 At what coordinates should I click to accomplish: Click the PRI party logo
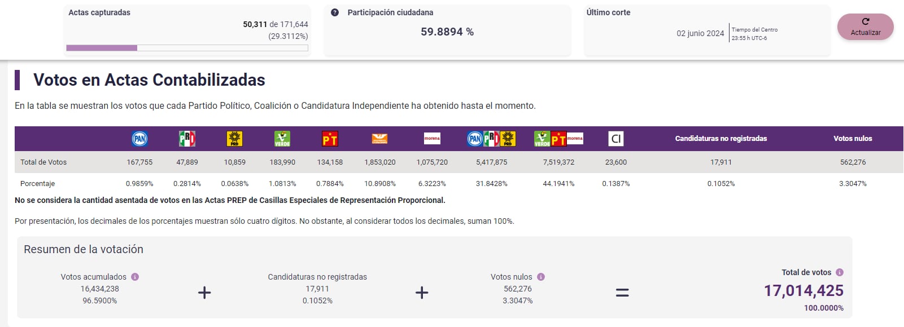(x=187, y=139)
